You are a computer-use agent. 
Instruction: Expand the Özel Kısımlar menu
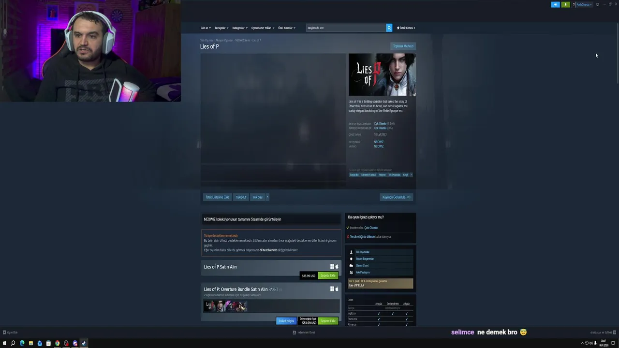(x=287, y=28)
